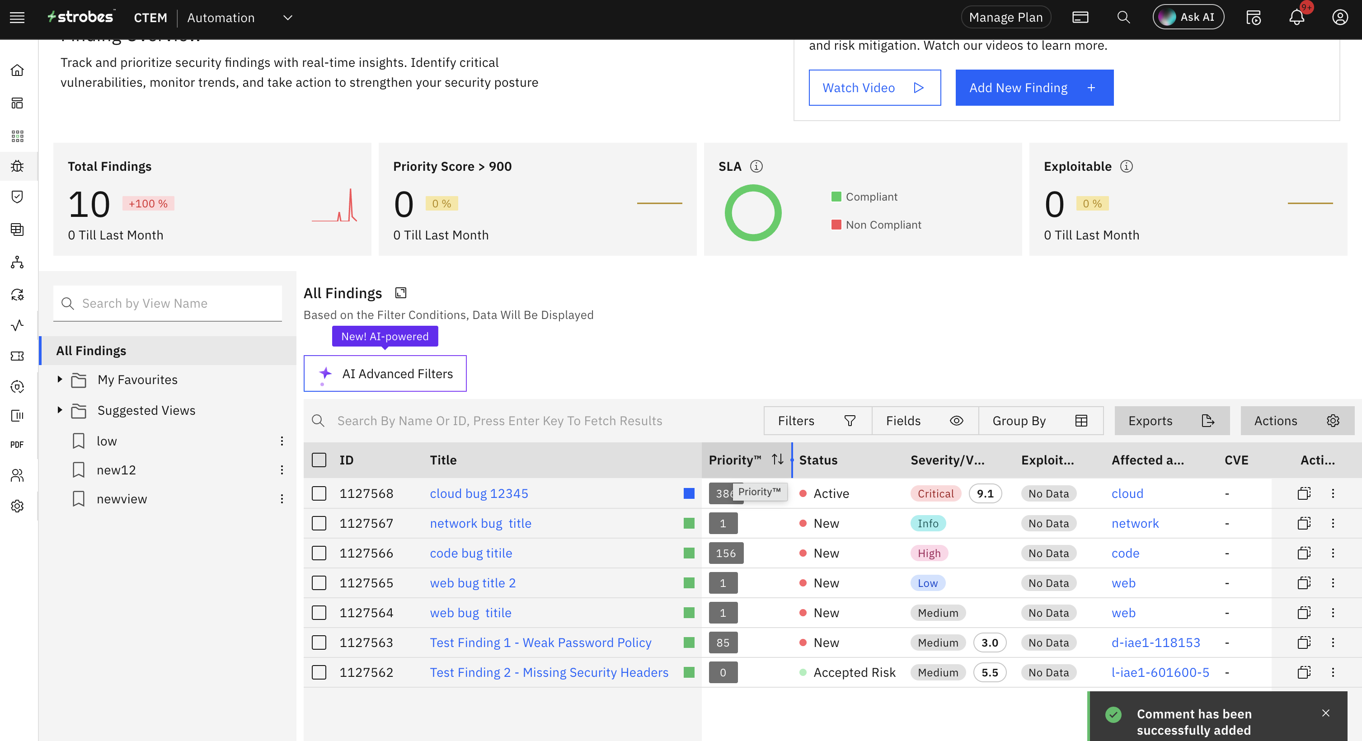Open the new12 saved view

(116, 470)
